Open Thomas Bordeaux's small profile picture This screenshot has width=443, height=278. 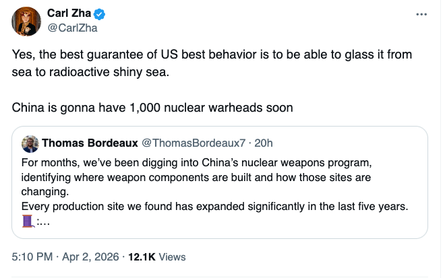pos(30,143)
